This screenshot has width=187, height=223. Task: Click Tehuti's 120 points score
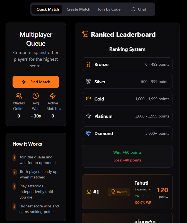pyautogui.click(x=162, y=190)
